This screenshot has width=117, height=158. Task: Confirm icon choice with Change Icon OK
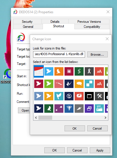click(x=75, y=128)
